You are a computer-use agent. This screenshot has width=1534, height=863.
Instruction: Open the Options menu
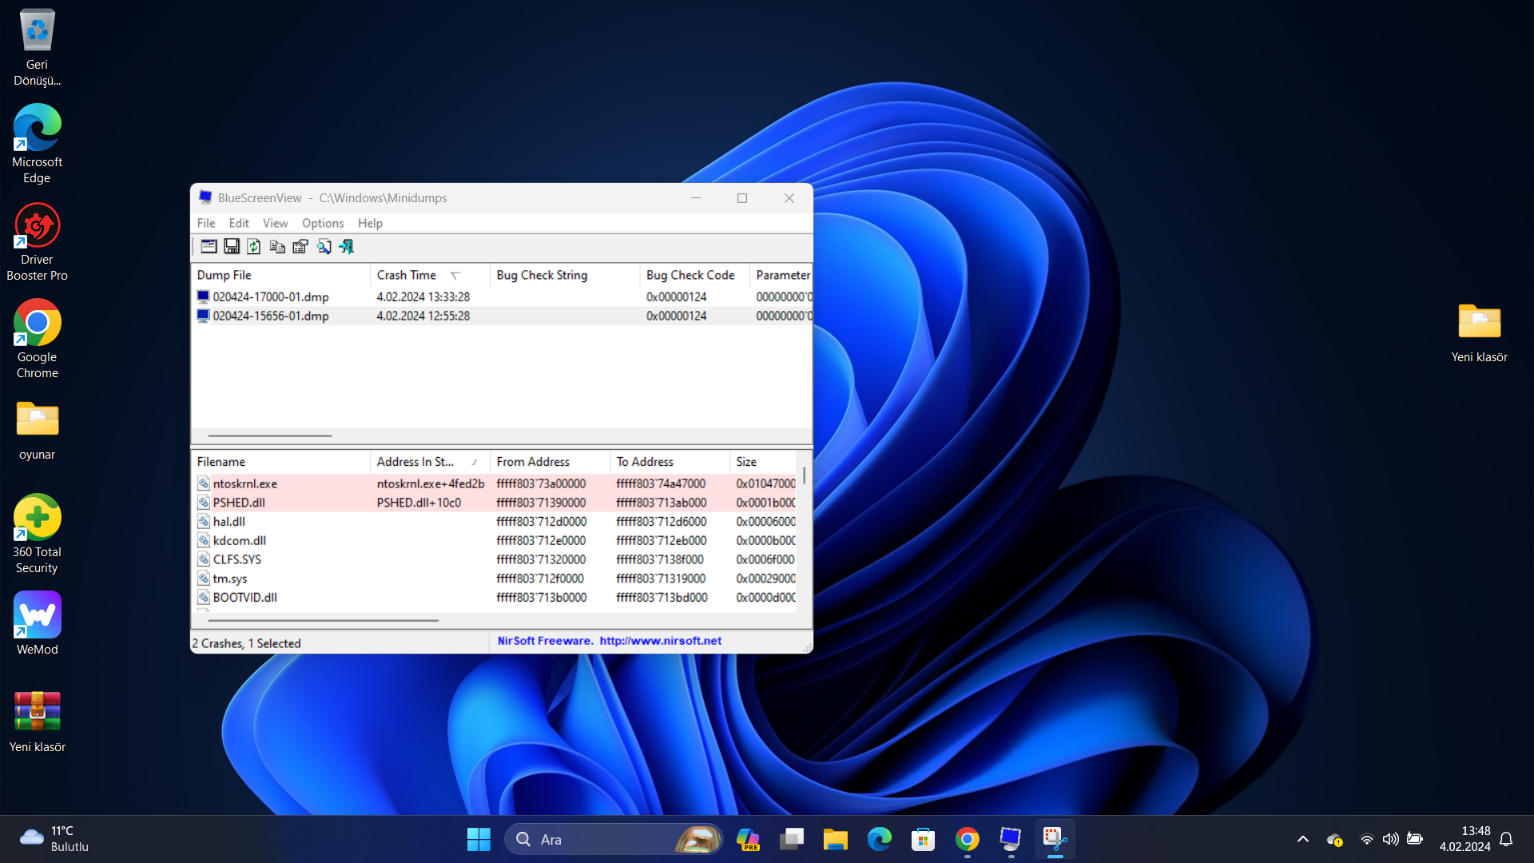pyautogui.click(x=323, y=223)
